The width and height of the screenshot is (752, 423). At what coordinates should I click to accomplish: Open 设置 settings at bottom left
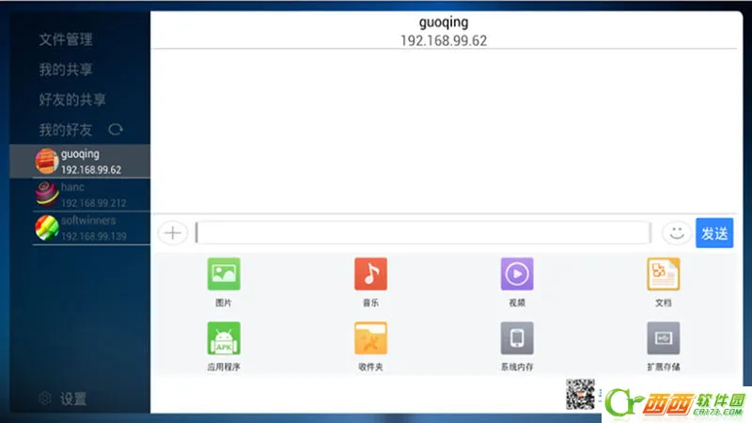pos(64,399)
